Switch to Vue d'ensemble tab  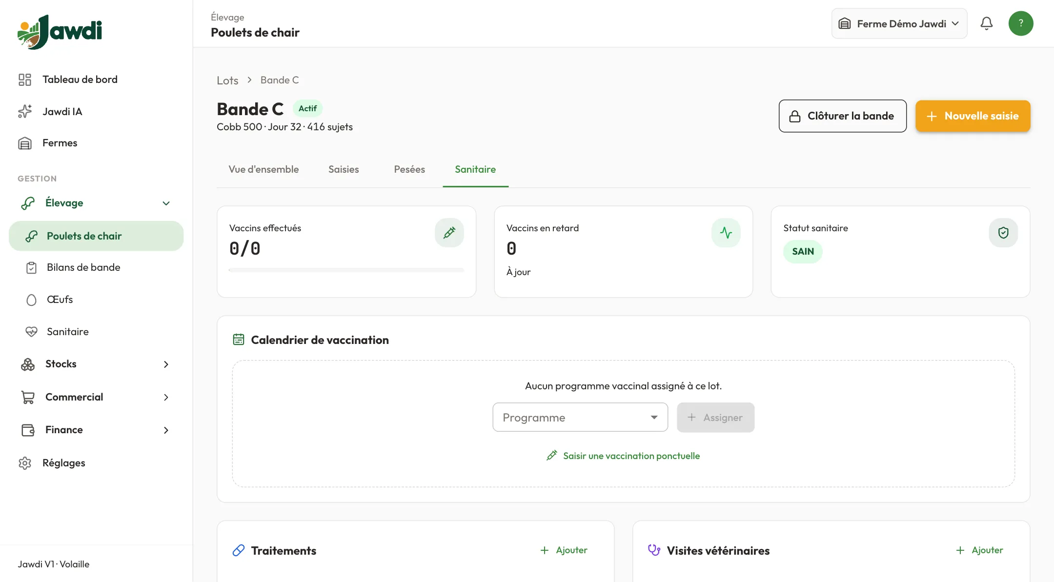pos(263,169)
